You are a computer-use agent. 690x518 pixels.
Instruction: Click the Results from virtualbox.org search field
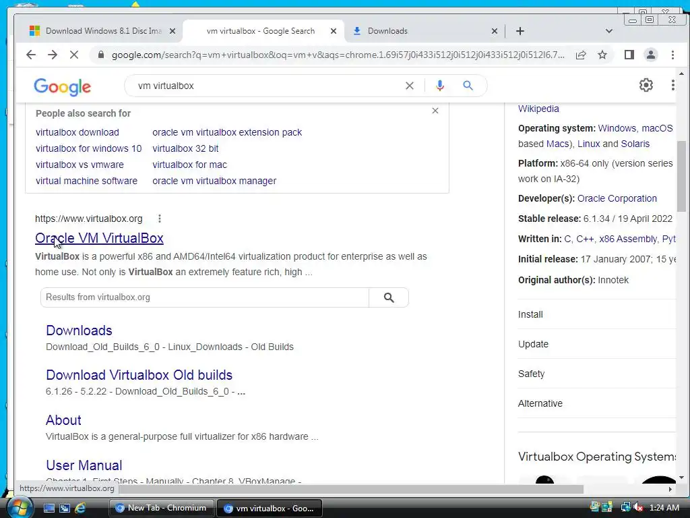point(205,297)
